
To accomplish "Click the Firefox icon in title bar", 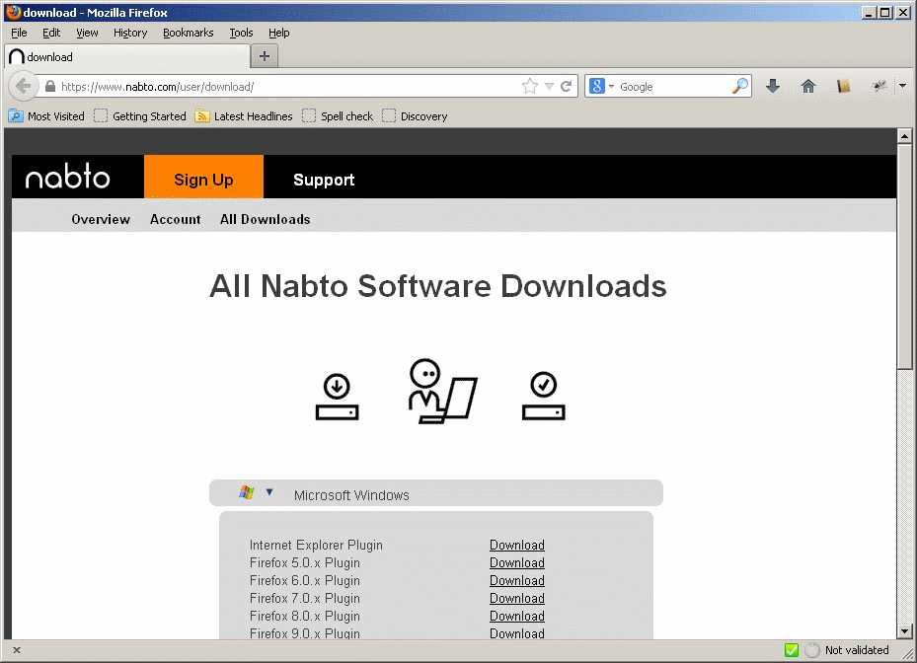I will [x=13, y=12].
